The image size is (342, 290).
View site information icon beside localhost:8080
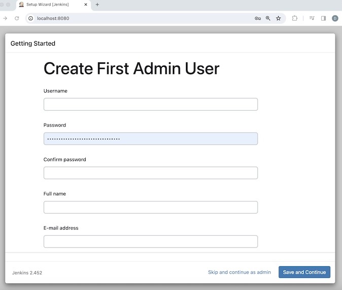[x=30, y=18]
